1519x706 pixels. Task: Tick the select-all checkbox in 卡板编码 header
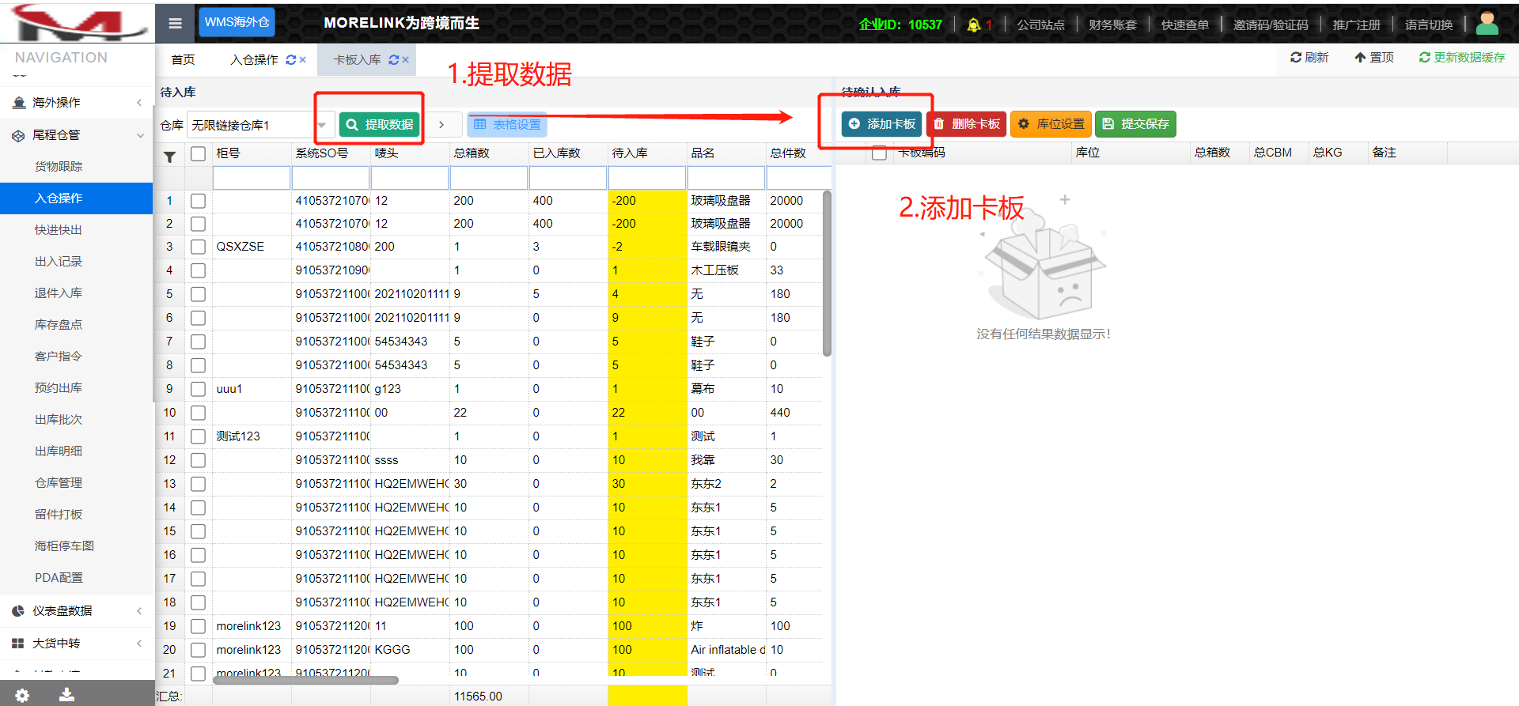[879, 153]
